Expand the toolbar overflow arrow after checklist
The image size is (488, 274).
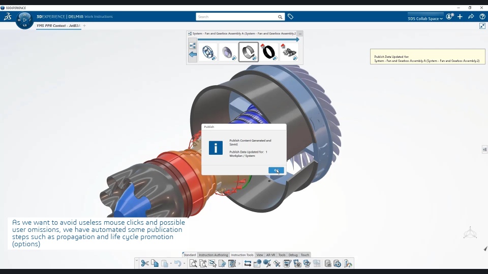(x=239, y=264)
